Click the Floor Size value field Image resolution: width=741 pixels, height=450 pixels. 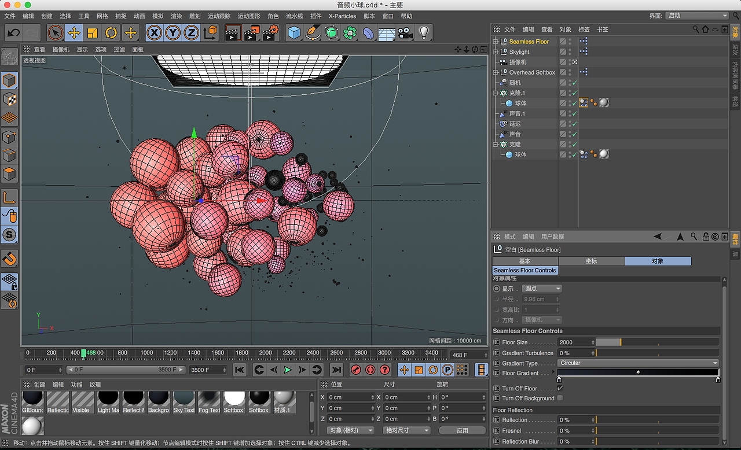(576, 342)
